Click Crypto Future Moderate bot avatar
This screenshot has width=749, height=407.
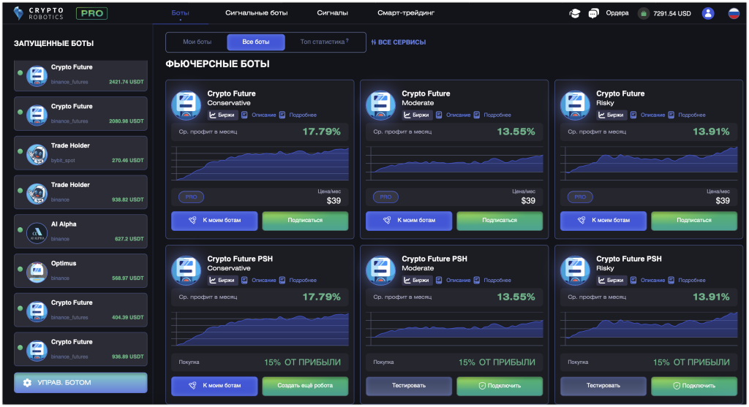pyautogui.click(x=380, y=105)
